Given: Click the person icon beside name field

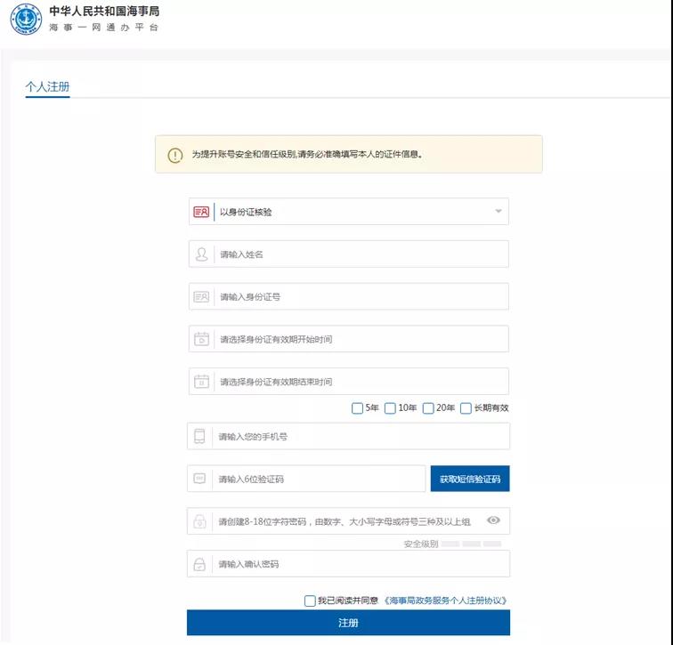Looking at the screenshot, I should pyautogui.click(x=201, y=254).
